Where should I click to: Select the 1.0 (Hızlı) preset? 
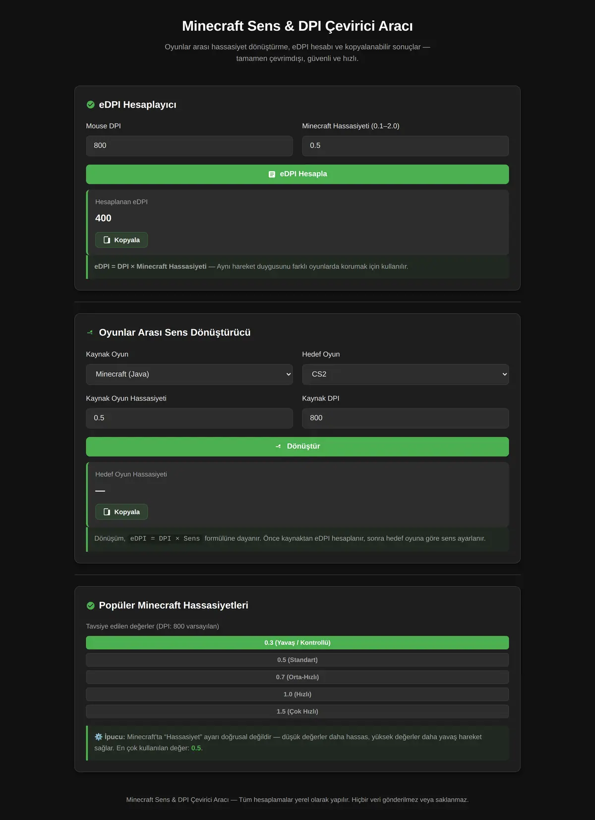tap(297, 694)
